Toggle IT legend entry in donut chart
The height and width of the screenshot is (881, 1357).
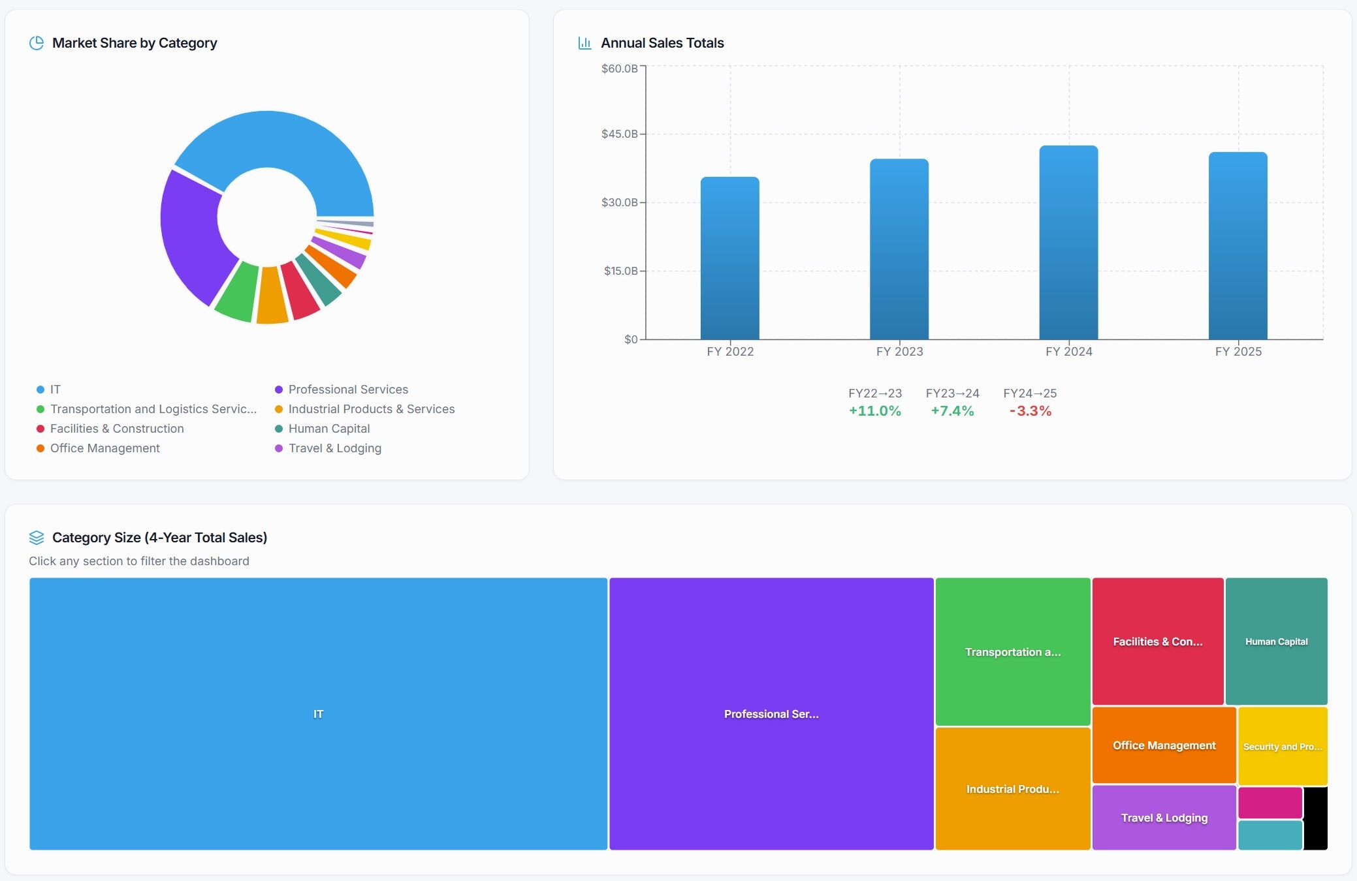pos(55,390)
